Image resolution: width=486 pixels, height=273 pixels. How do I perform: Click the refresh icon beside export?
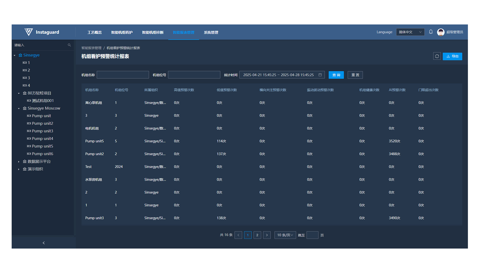click(437, 56)
